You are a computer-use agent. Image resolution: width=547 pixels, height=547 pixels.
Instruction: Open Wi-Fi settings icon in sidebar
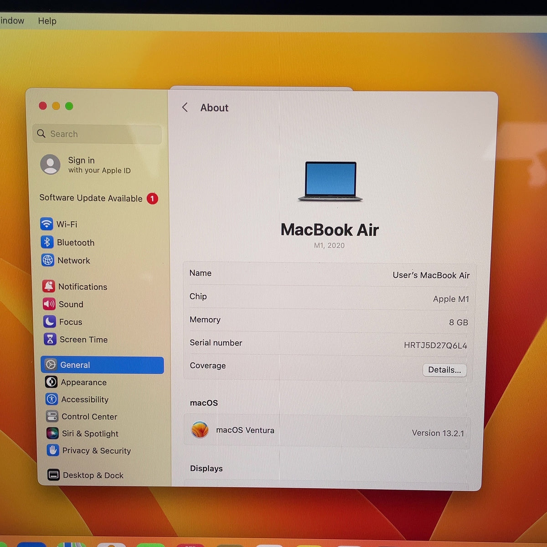(46, 224)
